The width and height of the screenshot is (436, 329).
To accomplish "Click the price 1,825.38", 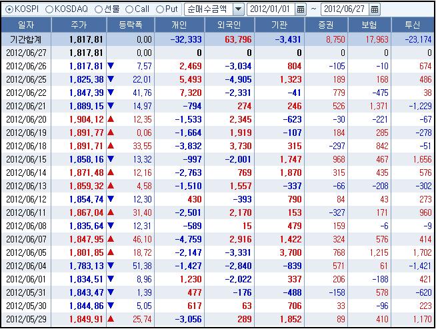I will pyautogui.click(x=86, y=79).
